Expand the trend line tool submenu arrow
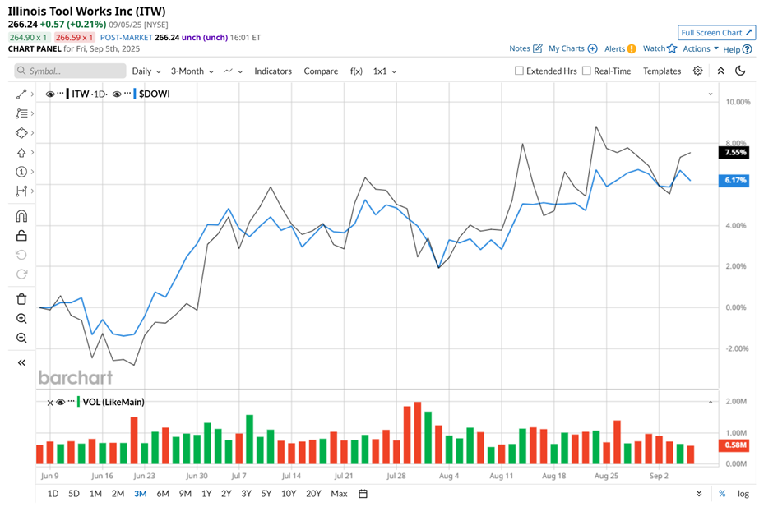The image size is (773, 507). point(33,94)
